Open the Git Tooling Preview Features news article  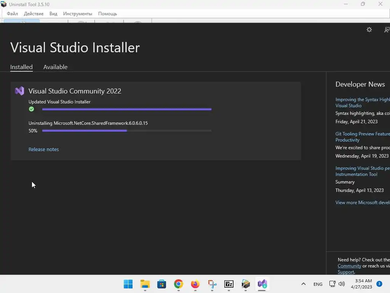[363, 137]
